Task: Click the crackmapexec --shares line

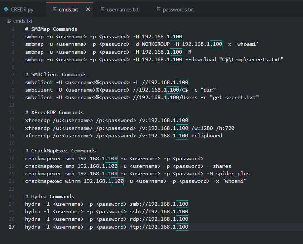Action: pyautogui.click(x=128, y=166)
